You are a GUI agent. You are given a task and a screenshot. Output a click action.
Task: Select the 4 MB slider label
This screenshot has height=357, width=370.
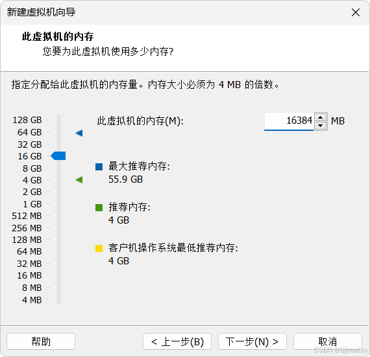tap(32, 300)
